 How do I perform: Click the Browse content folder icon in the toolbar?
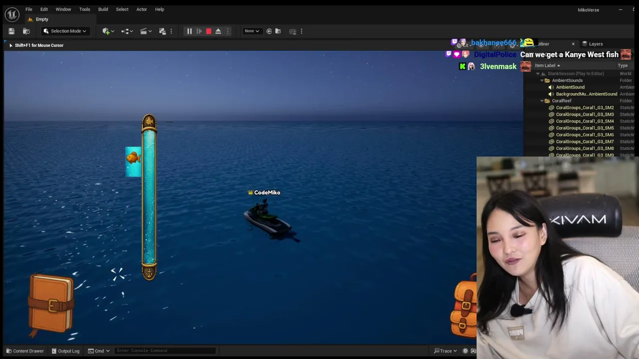26,31
